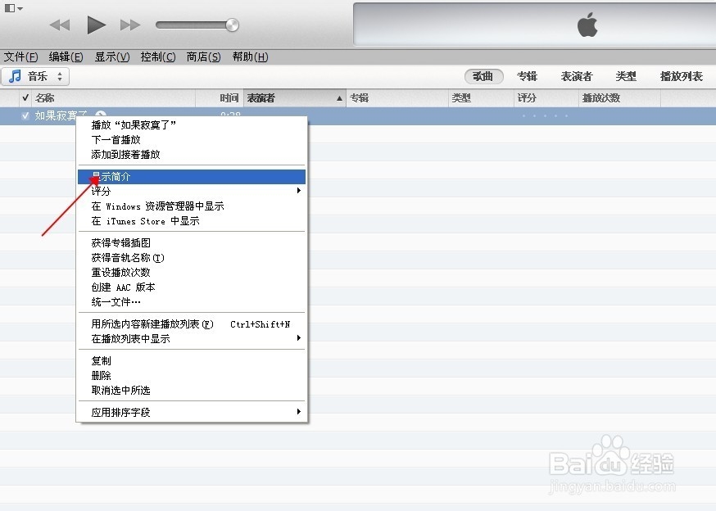Screen dimensions: 716x511
Task: Click the volume slider knob
Action: point(233,25)
